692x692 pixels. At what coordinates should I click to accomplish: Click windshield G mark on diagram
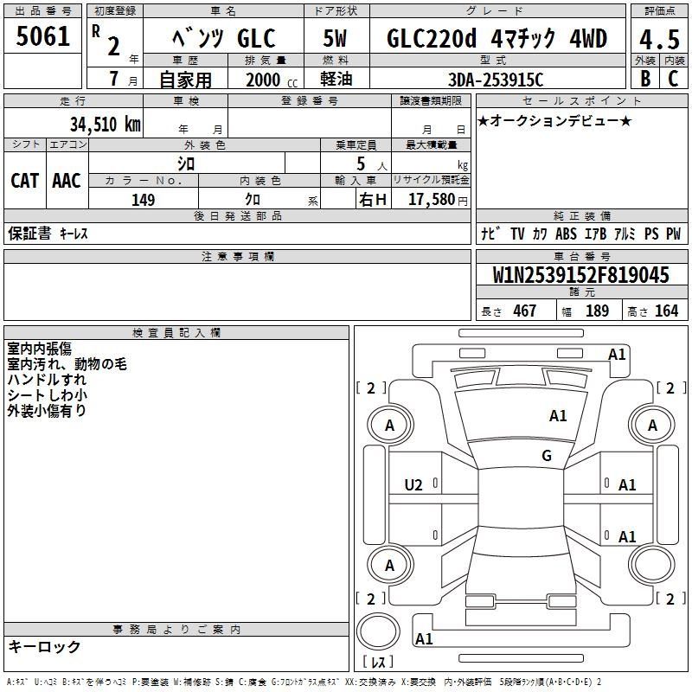[x=547, y=456]
